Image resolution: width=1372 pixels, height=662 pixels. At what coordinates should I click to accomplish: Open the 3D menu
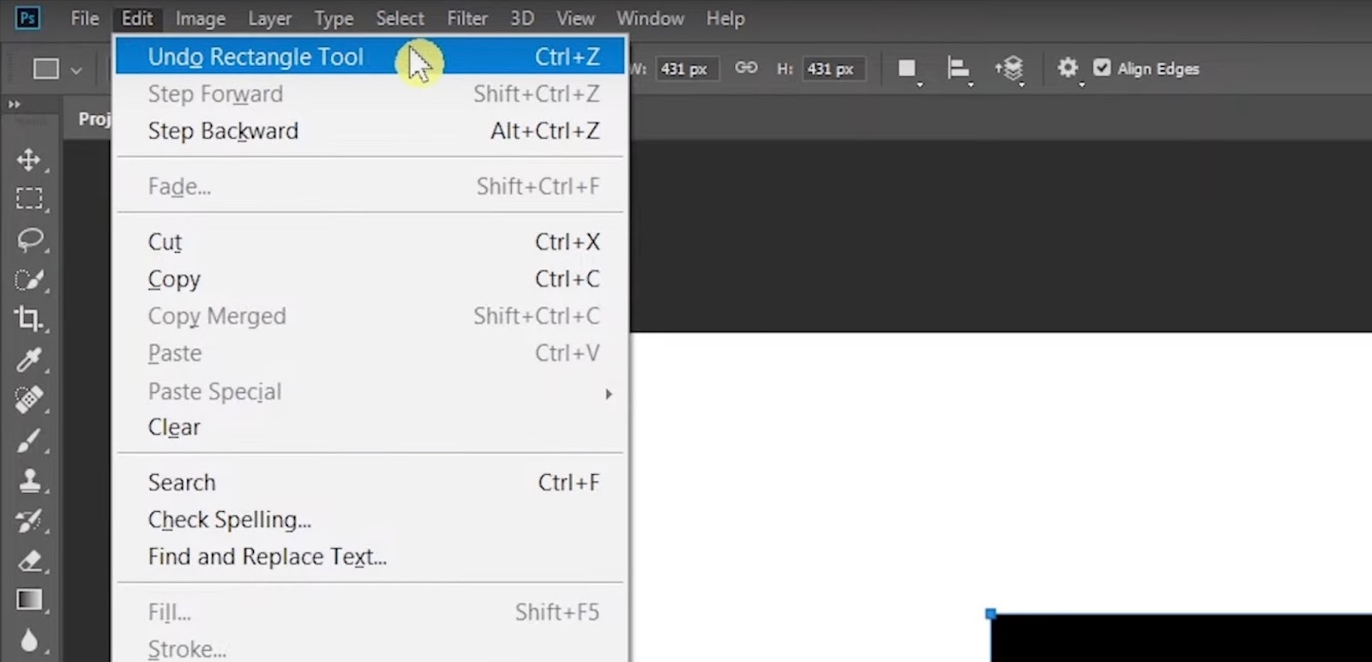pos(521,18)
